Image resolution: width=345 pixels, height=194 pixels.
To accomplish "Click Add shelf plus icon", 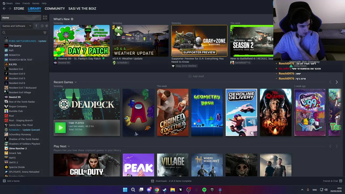I will click(190, 76).
